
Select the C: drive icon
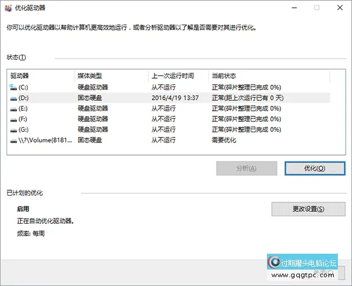(13, 87)
